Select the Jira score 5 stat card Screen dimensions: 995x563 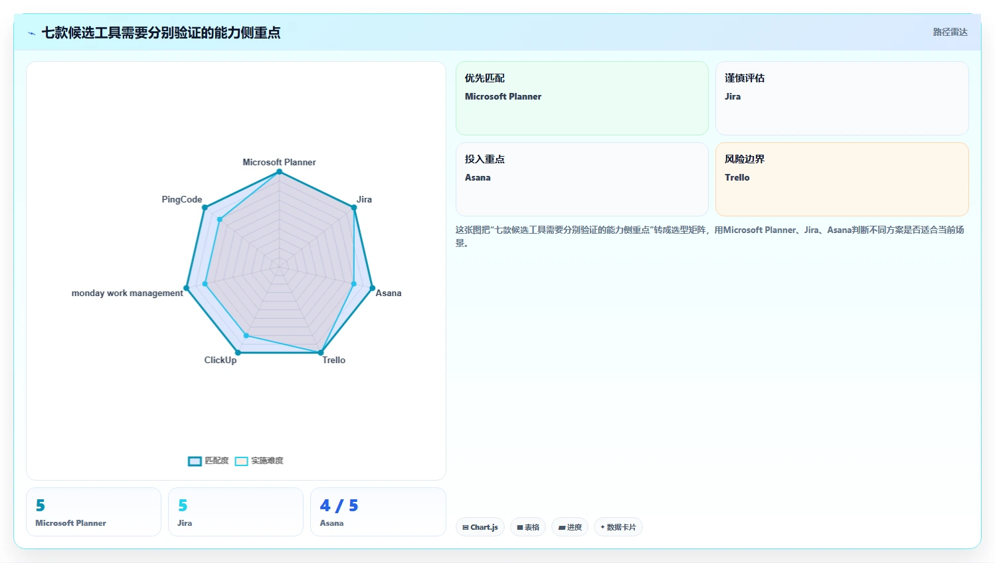pyautogui.click(x=236, y=512)
